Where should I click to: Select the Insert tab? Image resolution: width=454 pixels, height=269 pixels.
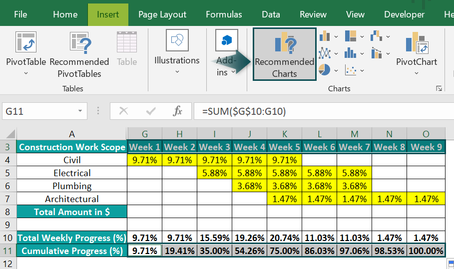point(108,14)
